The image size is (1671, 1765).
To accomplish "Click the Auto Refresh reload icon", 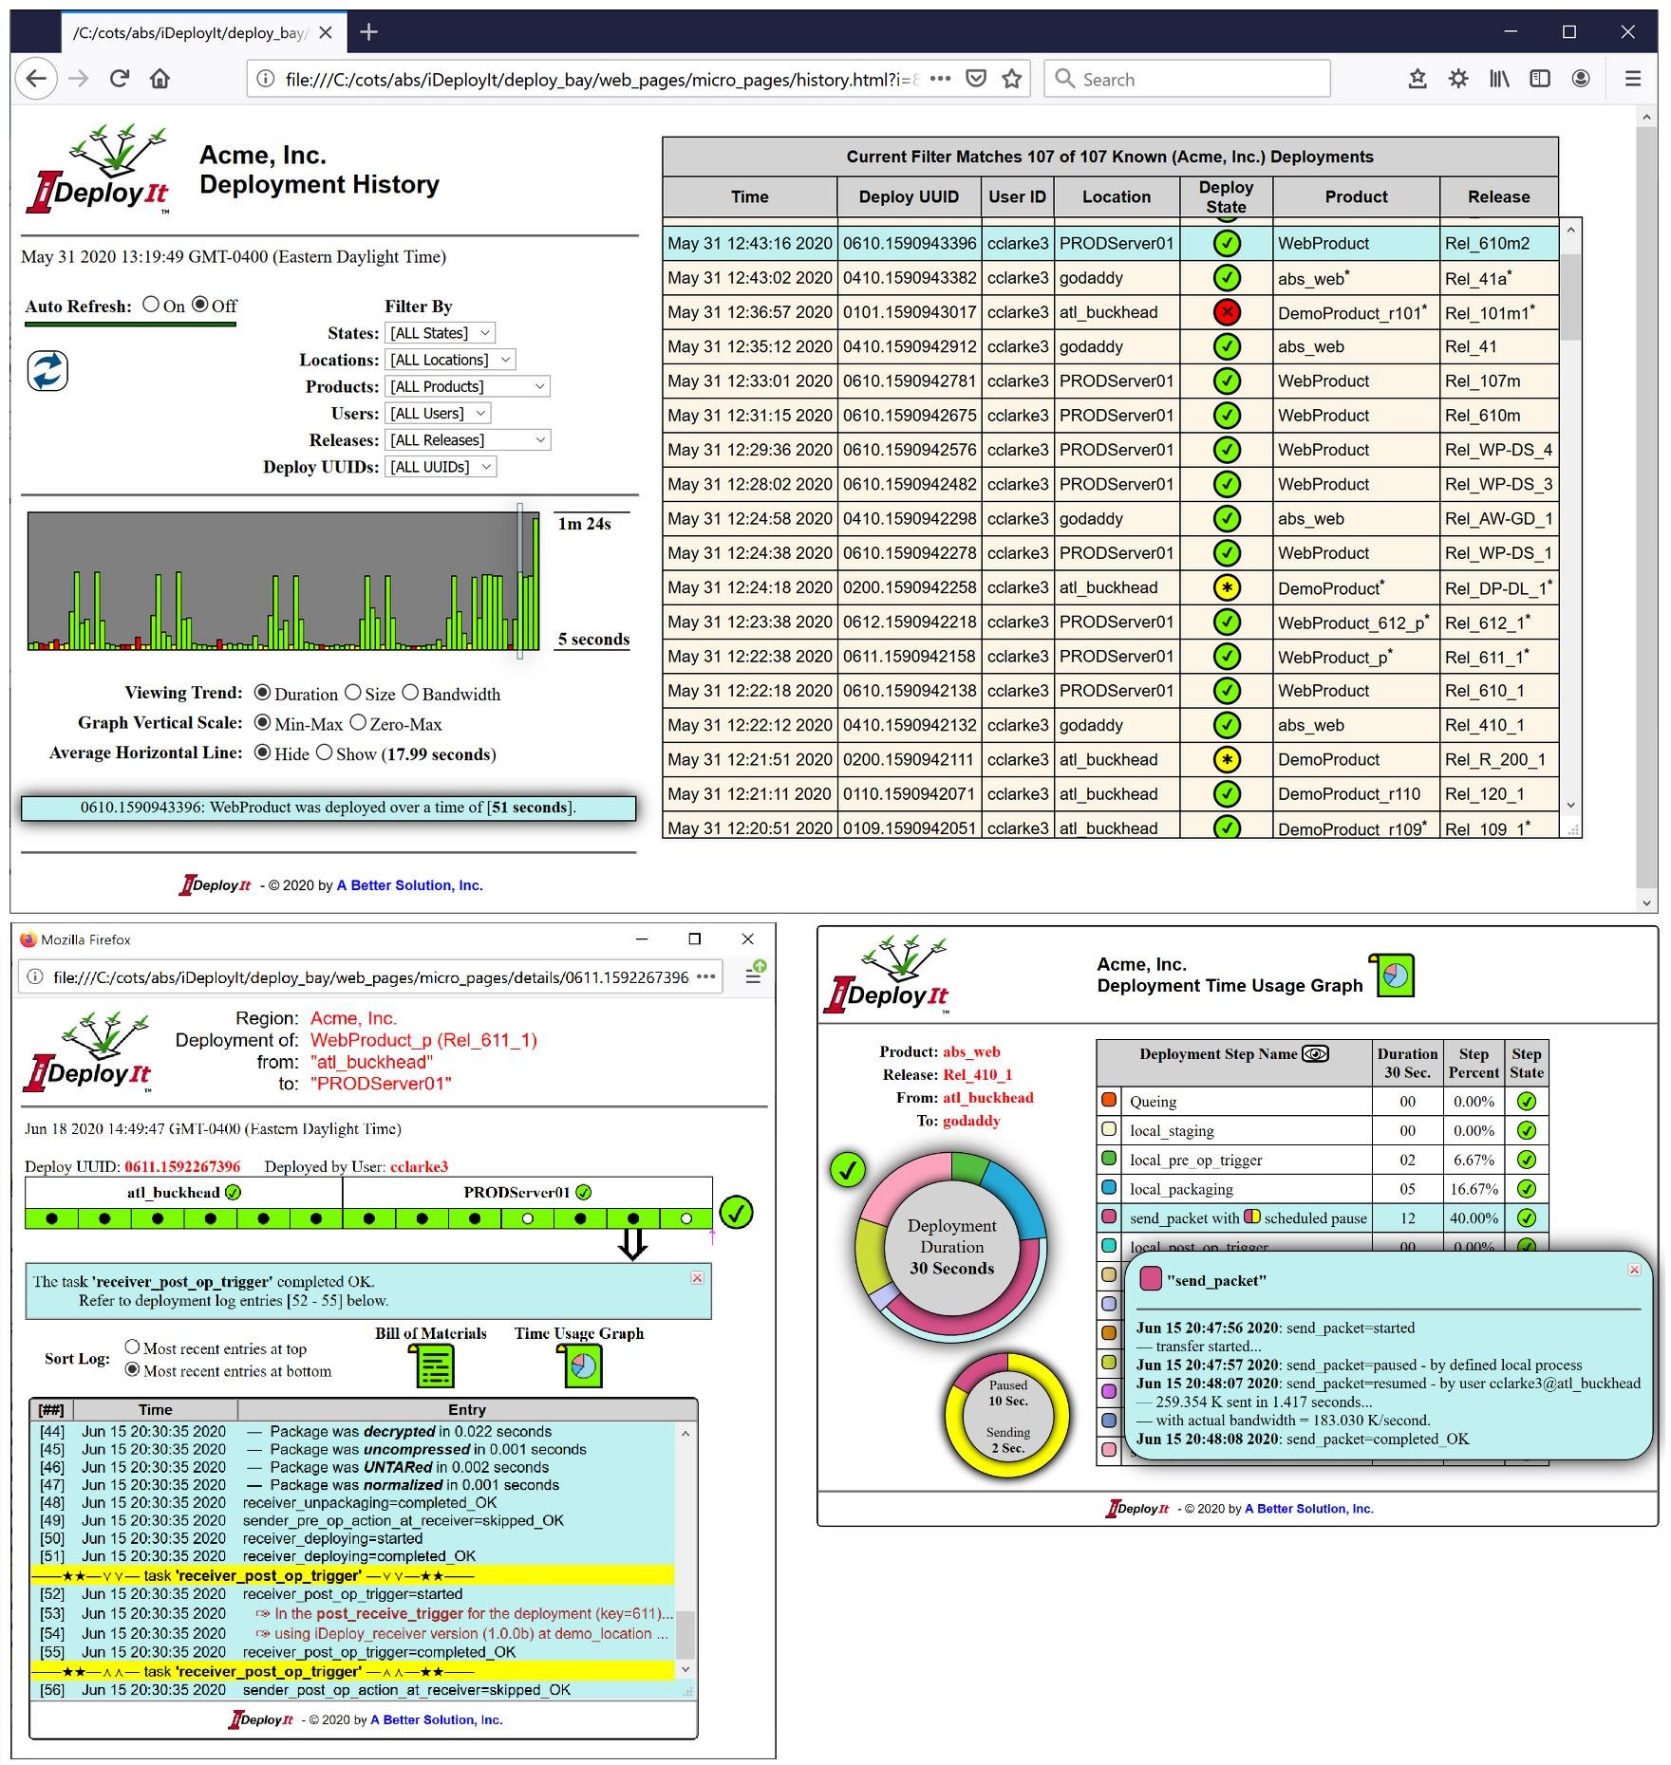I will (x=49, y=372).
